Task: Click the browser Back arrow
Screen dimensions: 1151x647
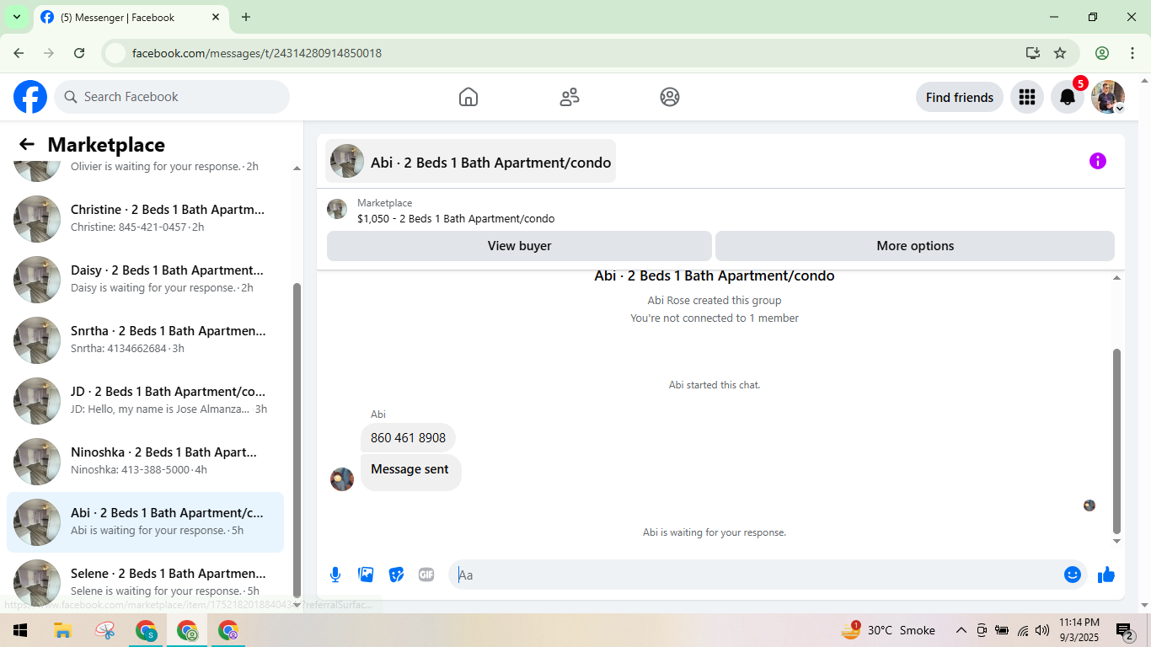Action: tap(19, 53)
